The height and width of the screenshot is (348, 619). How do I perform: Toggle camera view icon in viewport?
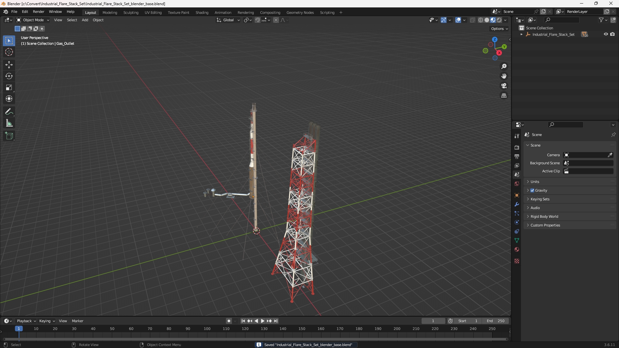(x=504, y=86)
